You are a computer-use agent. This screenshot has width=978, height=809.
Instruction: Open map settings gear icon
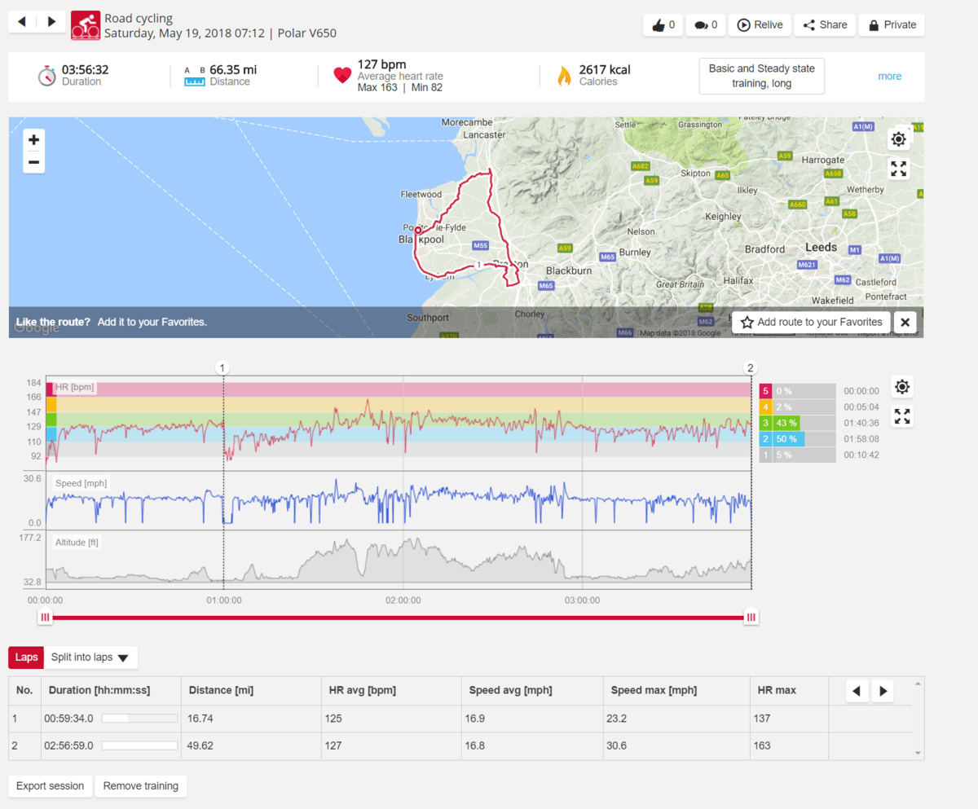898,139
